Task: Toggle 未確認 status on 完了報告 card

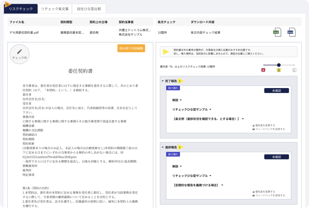Action: 276,90
